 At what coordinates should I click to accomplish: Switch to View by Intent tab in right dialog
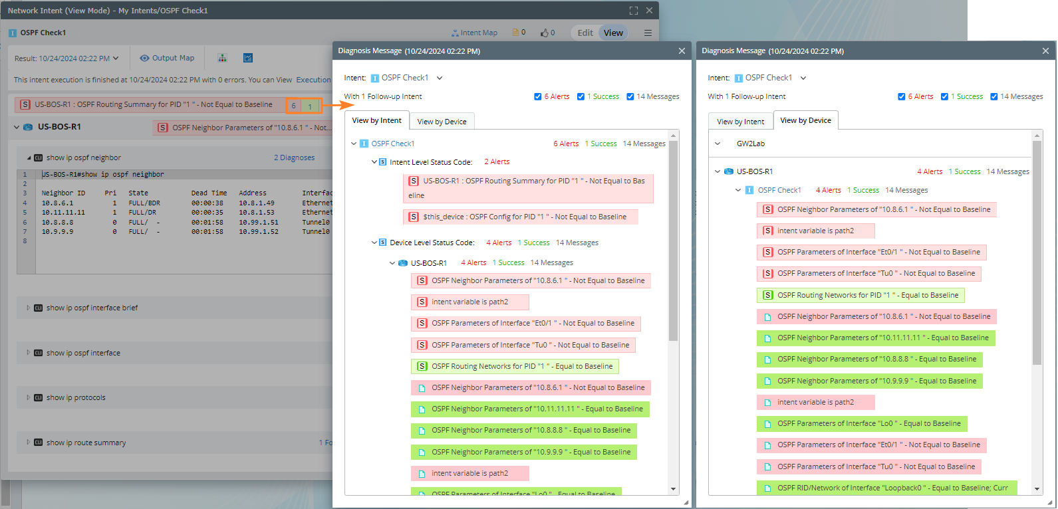click(x=740, y=122)
